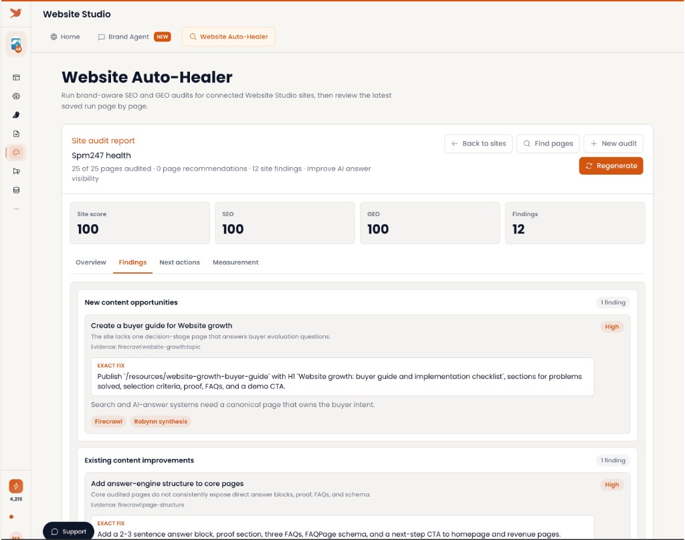
Task: Click the orange lightning credits icon
Action: tap(16, 486)
